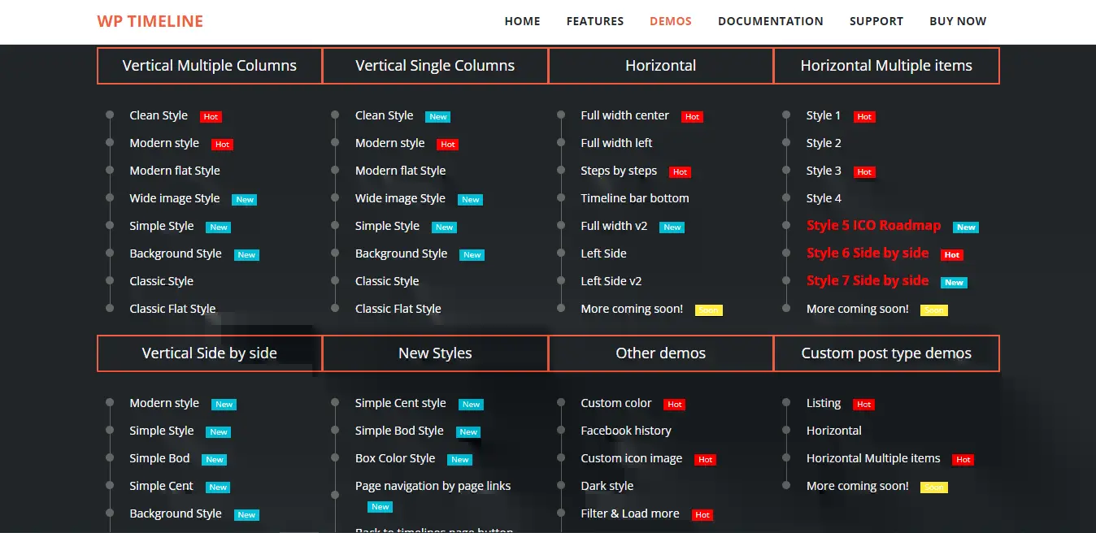Click the timeline dot before Timeline bar bottom
1096x533 pixels.
(561, 198)
